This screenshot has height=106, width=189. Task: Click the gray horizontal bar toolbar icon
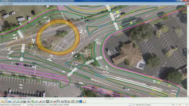pos(51,101)
